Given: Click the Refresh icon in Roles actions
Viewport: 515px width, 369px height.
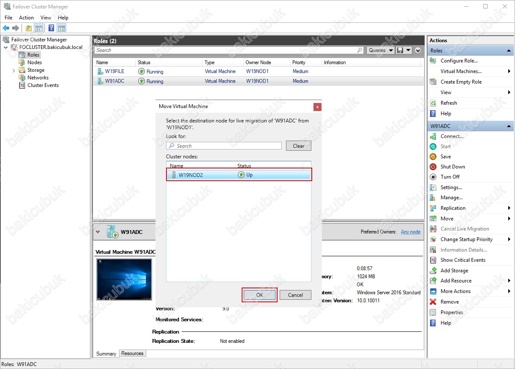Looking at the screenshot, I should pyautogui.click(x=433, y=103).
